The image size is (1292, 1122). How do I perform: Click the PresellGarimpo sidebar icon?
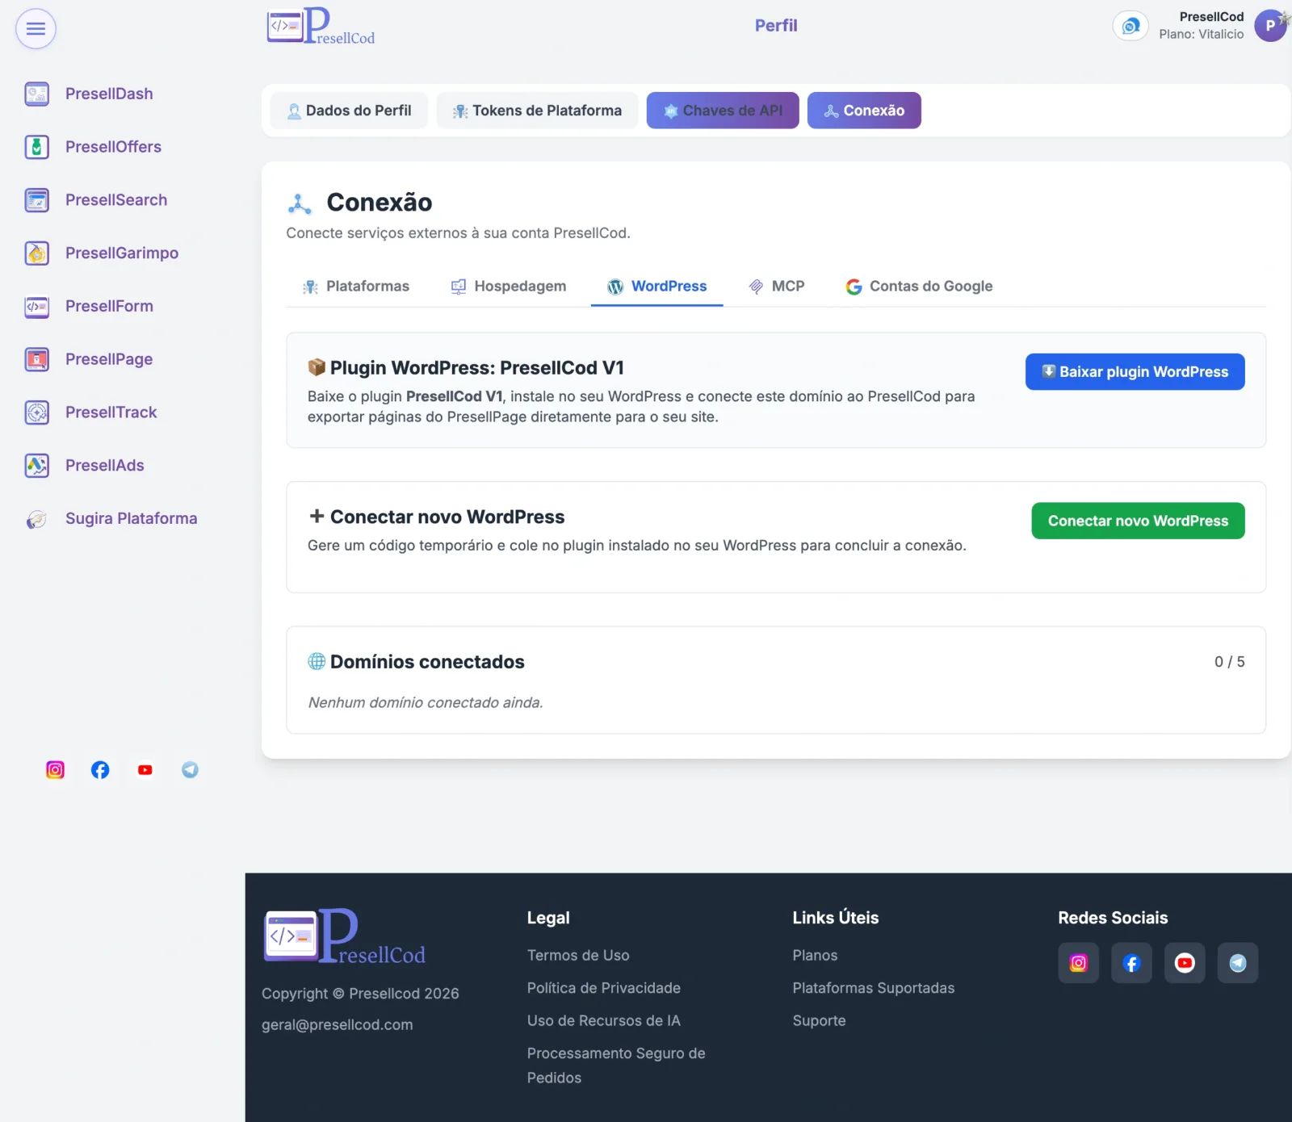[x=37, y=253]
